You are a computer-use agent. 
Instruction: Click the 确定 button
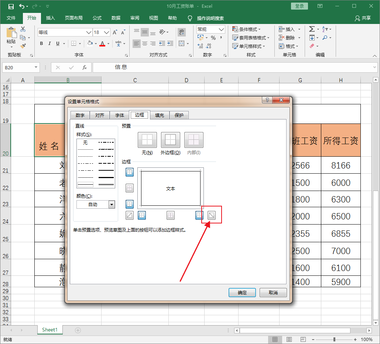pos(242,292)
